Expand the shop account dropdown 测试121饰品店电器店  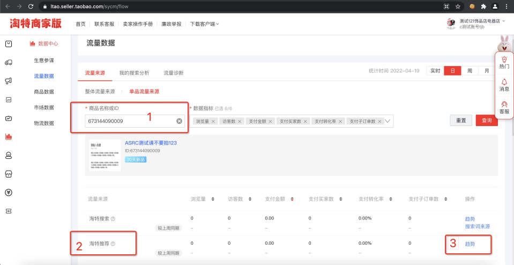[x=482, y=21]
